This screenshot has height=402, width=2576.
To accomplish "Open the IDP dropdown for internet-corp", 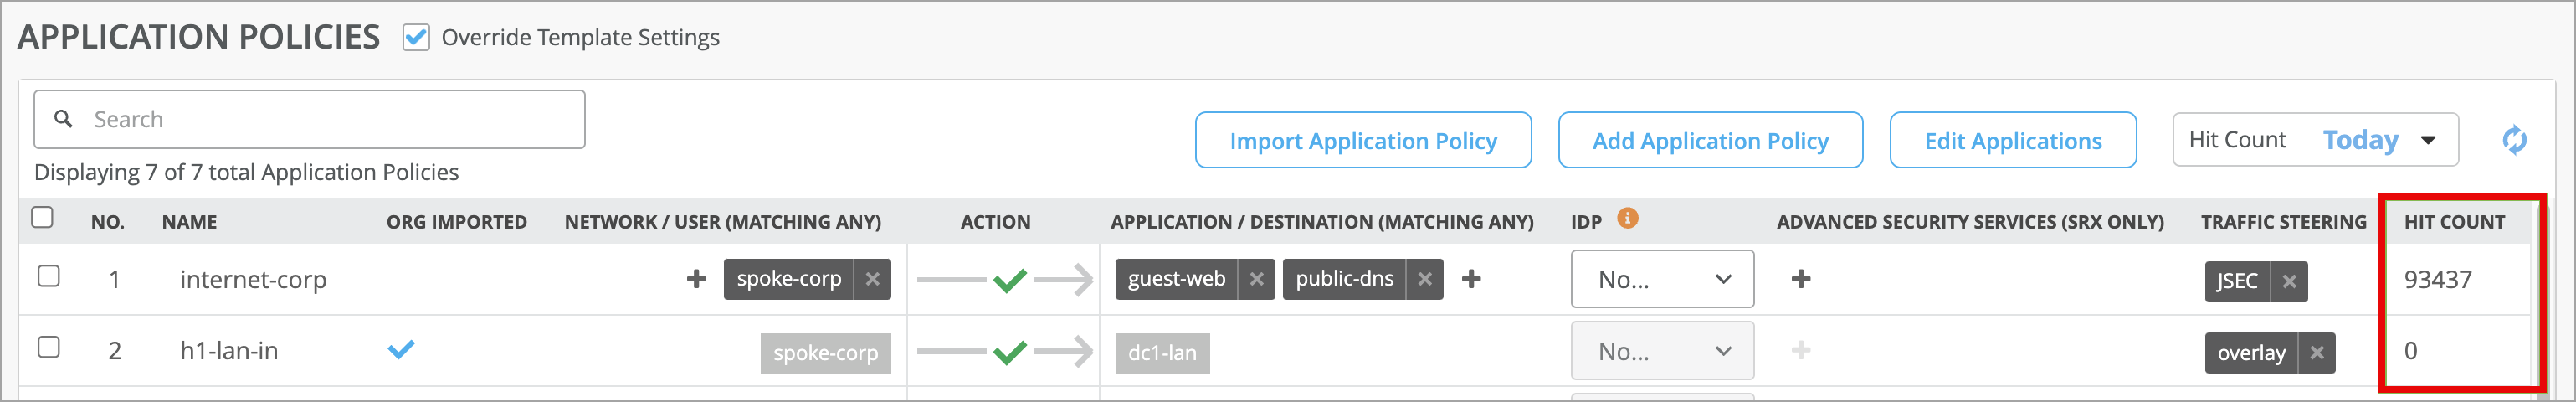I will point(1662,279).
